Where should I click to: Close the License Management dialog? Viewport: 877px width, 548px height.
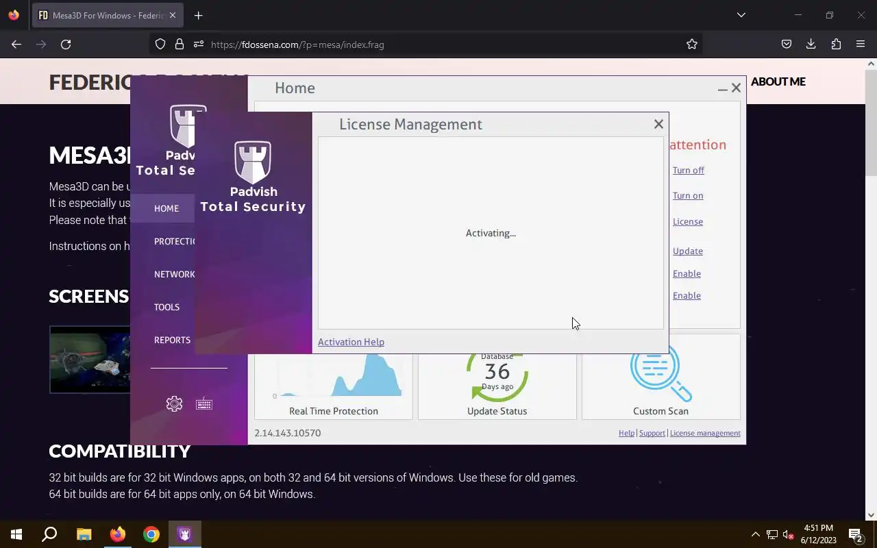pos(658,124)
